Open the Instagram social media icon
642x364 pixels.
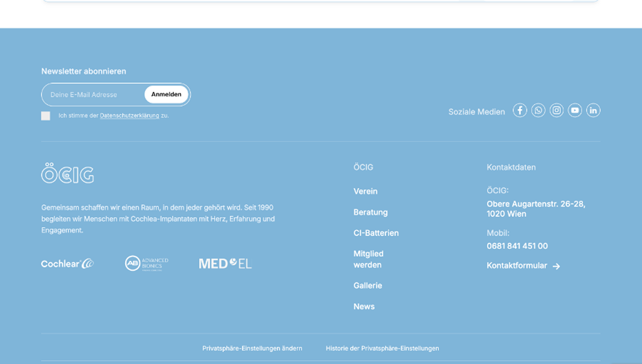point(556,110)
